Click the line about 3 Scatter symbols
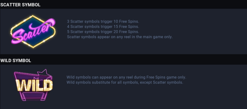This screenshot has width=247, height=109. pos(103,21)
